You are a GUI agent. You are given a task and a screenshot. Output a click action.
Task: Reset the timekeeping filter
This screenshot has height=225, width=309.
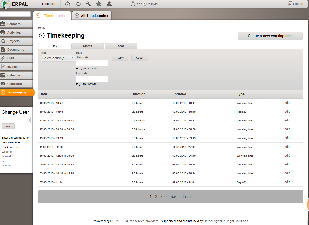pyautogui.click(x=140, y=58)
